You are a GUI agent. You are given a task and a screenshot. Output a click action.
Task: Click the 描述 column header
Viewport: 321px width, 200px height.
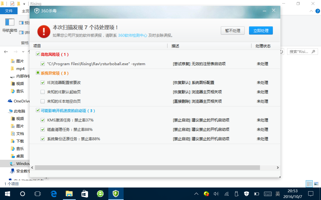coord(175,46)
